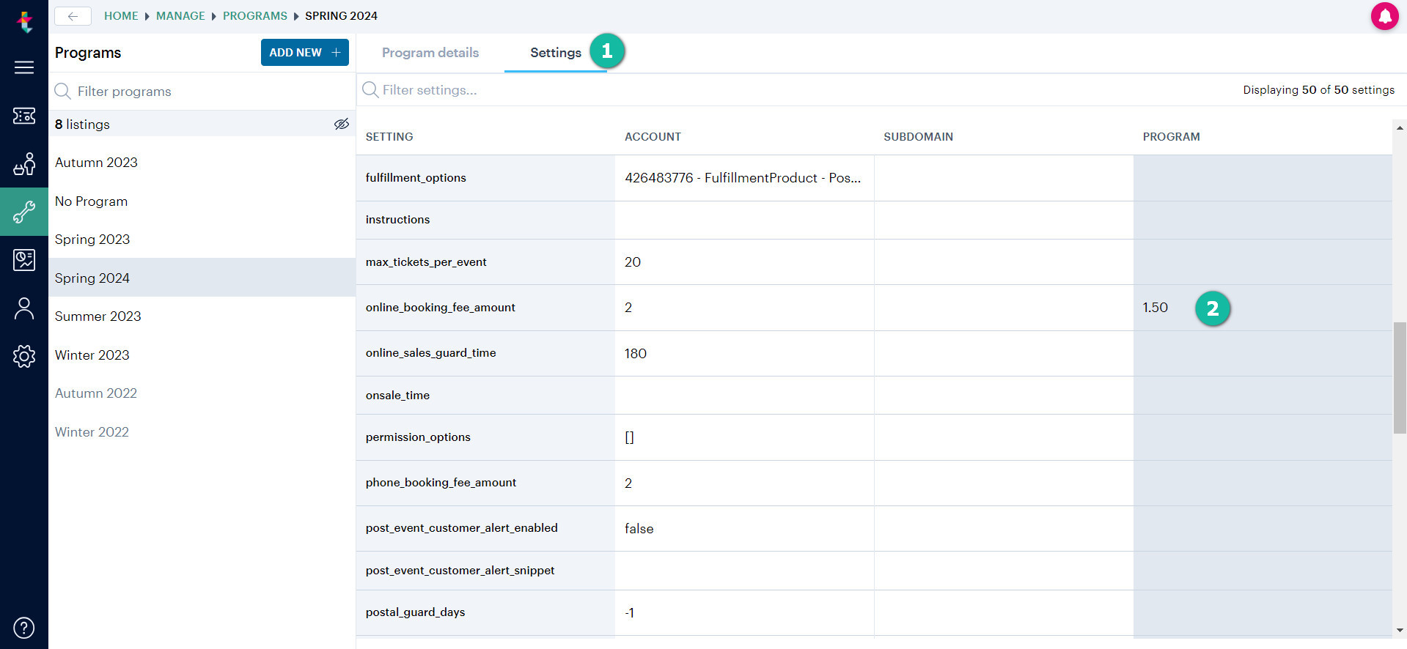Click the back arrow button
Image resolution: width=1407 pixels, height=649 pixels.
pyautogui.click(x=73, y=16)
